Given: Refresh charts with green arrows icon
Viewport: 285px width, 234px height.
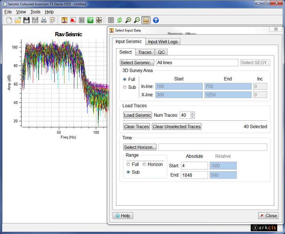Looking at the screenshot, I should pyautogui.click(x=120, y=20).
